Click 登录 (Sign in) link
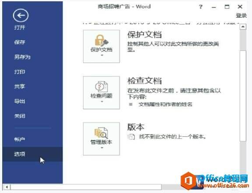Viewport: 252px width, 193px height. [x=241, y=15]
